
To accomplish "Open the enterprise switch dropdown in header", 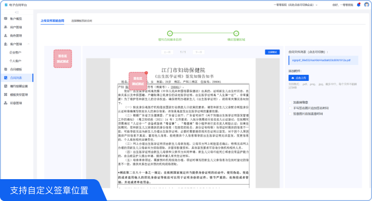I will tap(295, 5).
